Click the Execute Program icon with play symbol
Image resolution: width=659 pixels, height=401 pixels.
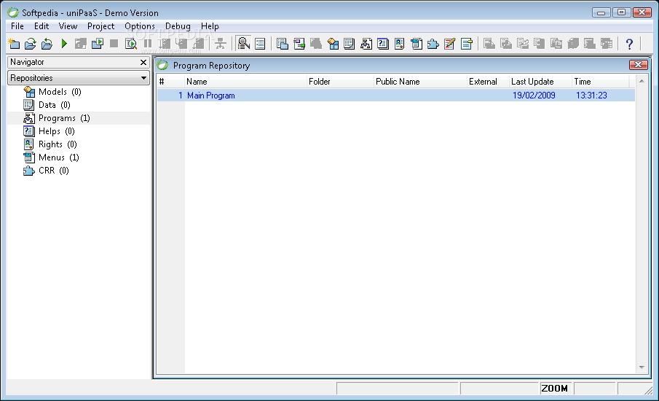point(98,43)
